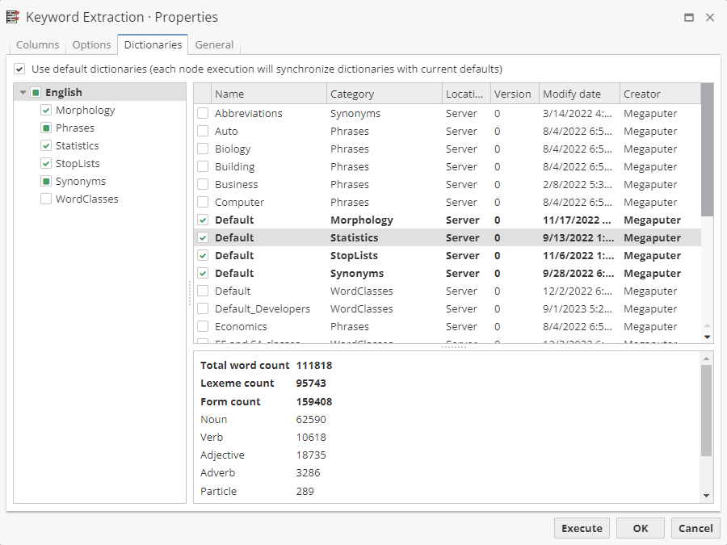Click the Cancel button
The width and height of the screenshot is (727, 545).
click(695, 528)
